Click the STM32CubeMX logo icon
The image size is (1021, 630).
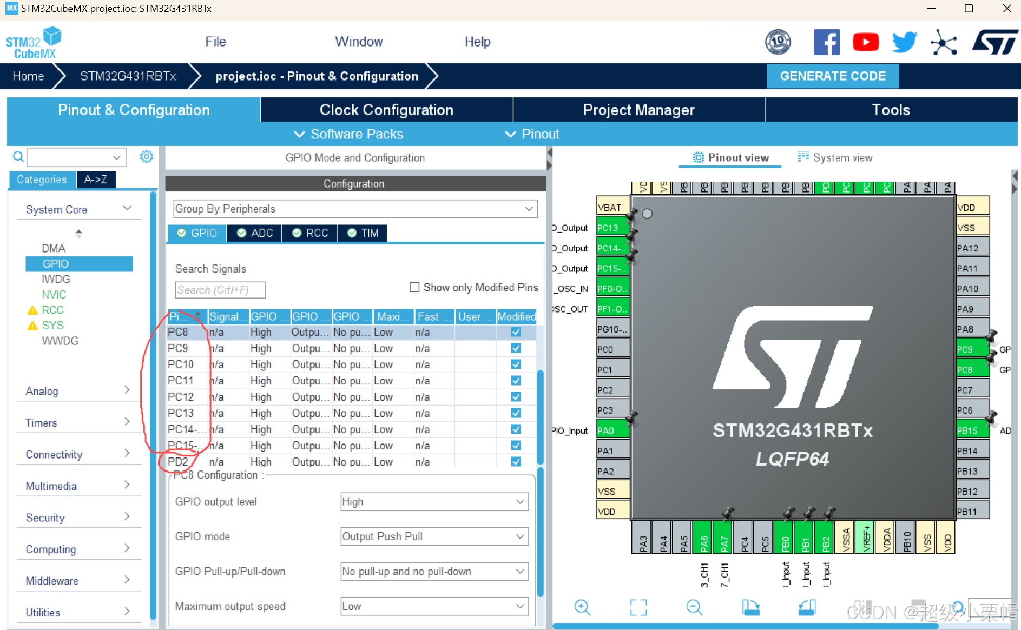pyautogui.click(x=34, y=42)
